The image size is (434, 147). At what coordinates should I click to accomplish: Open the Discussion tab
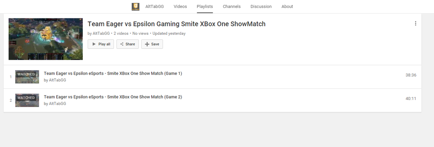[x=261, y=7]
